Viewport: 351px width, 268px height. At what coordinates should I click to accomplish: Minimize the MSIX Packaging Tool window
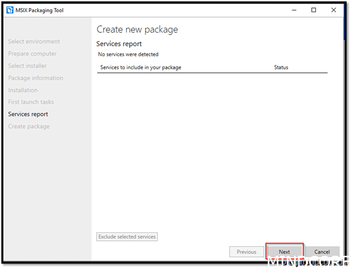tap(294, 10)
